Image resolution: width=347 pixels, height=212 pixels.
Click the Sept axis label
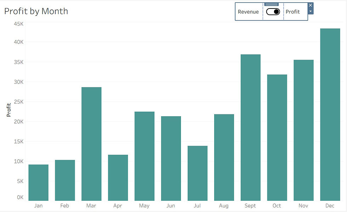(x=250, y=206)
